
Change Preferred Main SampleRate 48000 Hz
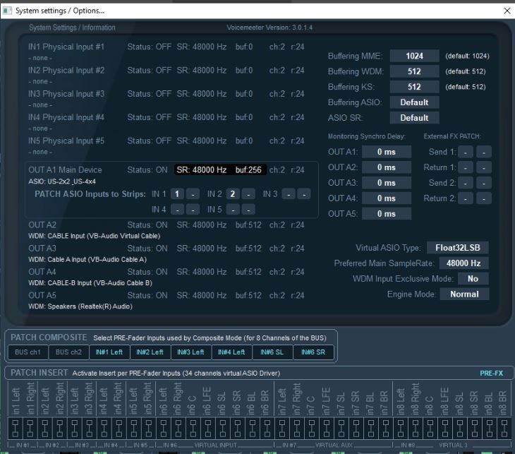tap(464, 263)
